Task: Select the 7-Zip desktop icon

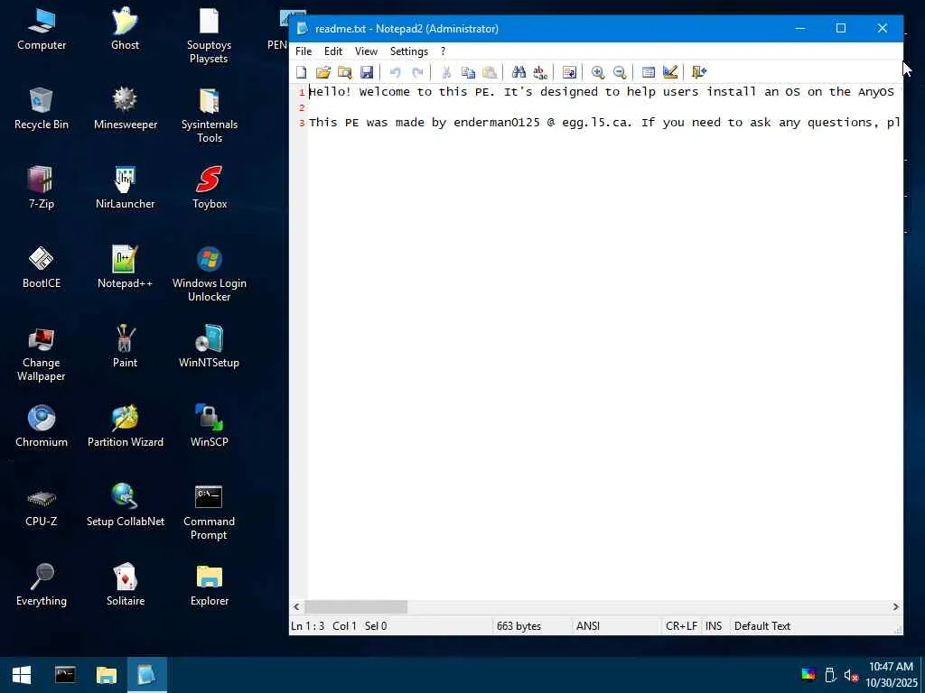Action: pyautogui.click(x=42, y=188)
